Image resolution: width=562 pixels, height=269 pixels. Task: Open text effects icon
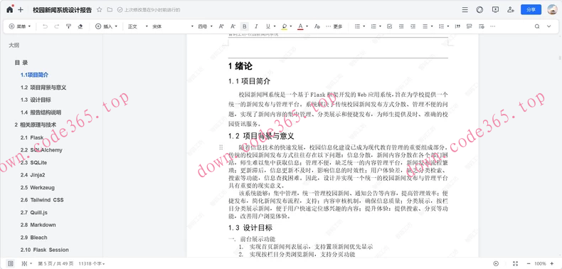[x=317, y=26]
